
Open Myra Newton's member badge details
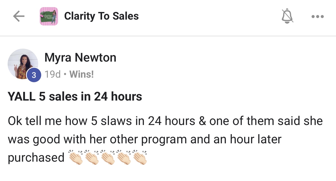coord(34,75)
